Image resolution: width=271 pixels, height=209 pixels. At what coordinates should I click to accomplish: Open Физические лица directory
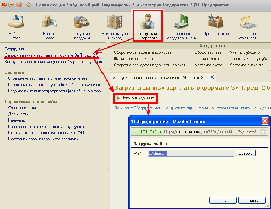[24, 108]
